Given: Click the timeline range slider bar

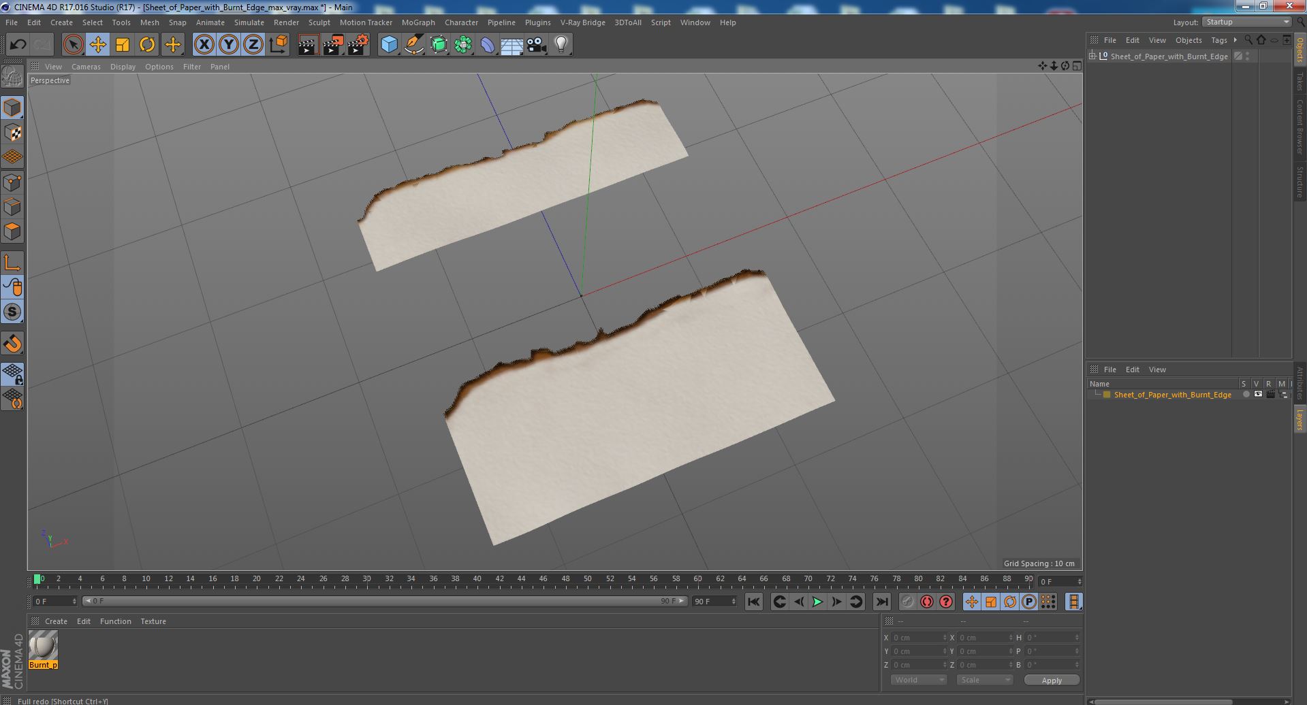Looking at the screenshot, I should click(385, 601).
